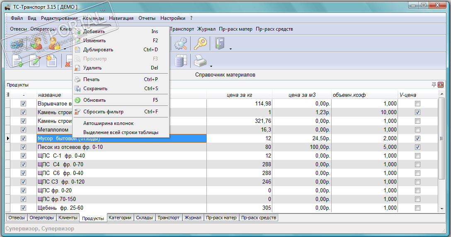Open the Отчеты menu

(x=147, y=18)
